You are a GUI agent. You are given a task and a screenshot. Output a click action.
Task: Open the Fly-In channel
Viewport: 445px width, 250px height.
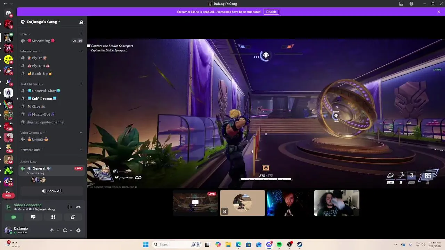(51, 58)
